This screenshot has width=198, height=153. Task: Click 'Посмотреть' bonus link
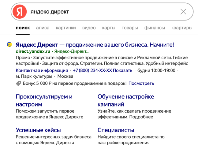[141, 84]
